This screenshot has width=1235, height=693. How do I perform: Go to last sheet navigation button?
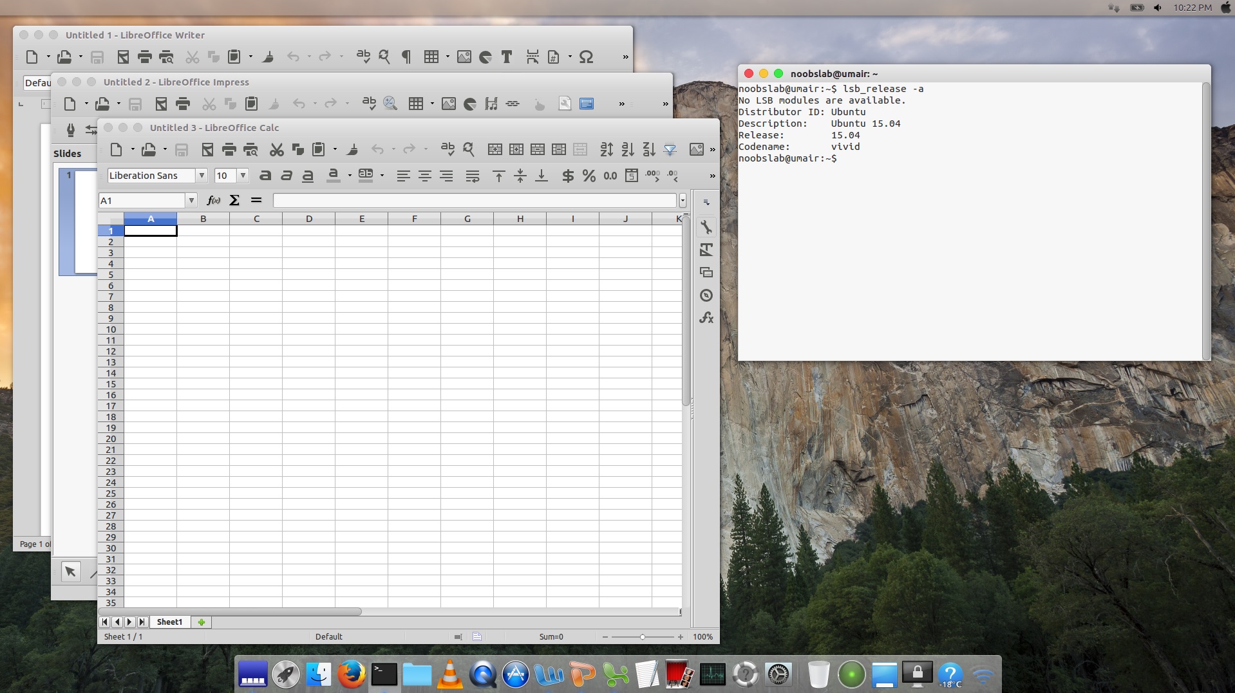[142, 622]
